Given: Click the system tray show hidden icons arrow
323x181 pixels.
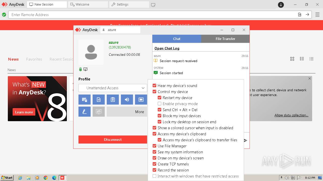Looking at the screenshot, I should click(281, 178).
